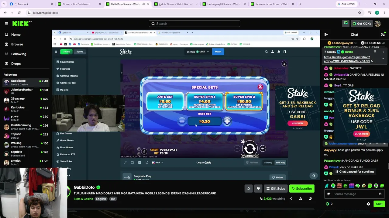The height and width of the screenshot is (218, 389).
Task: Increase bet with plus beside spin button
Action: coord(263,148)
